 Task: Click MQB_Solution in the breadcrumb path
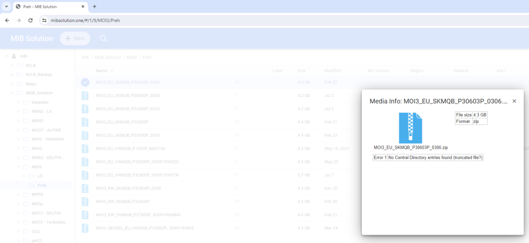(107, 57)
